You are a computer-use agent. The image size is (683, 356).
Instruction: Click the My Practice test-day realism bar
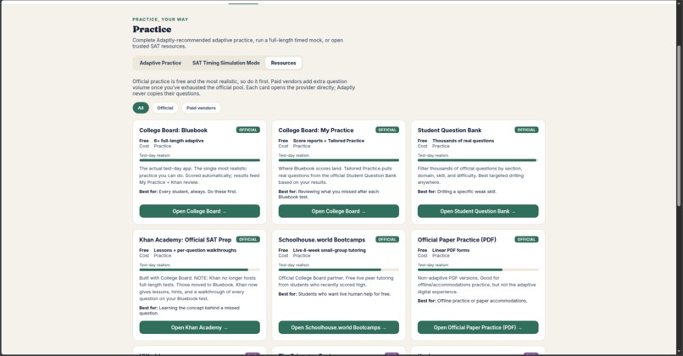coord(338,160)
